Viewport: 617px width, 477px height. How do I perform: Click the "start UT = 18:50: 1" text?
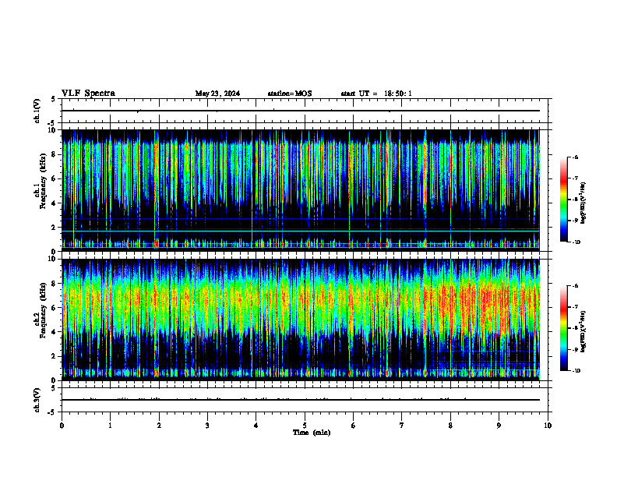tap(376, 94)
